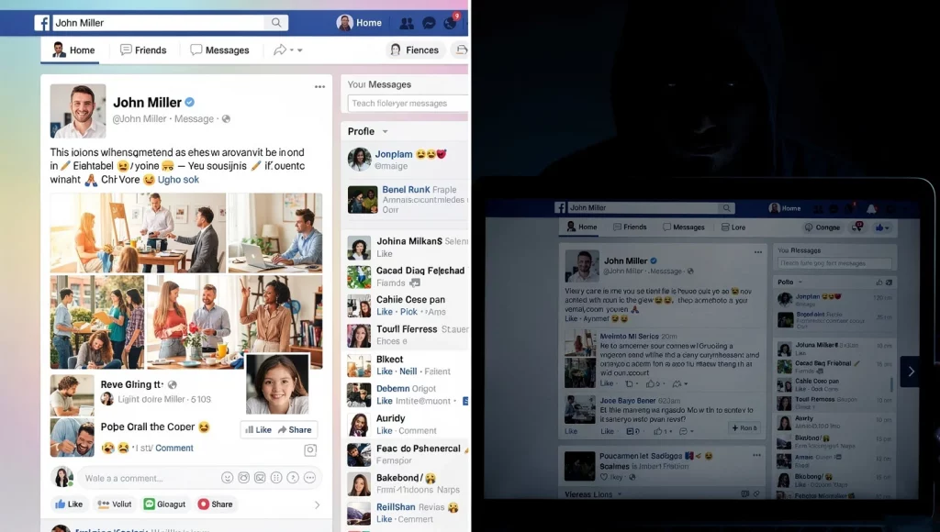Expand the Profle dropdown in the messages sidebar

point(385,132)
